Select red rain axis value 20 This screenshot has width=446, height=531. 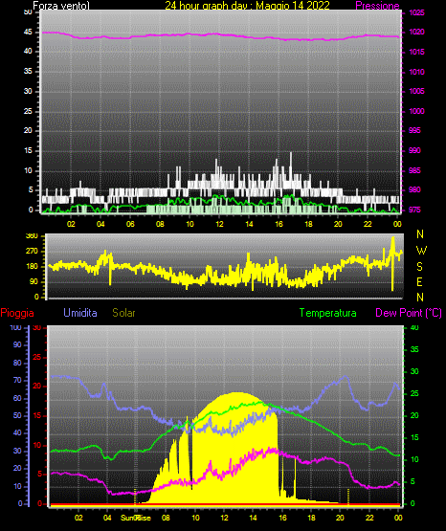[37, 387]
